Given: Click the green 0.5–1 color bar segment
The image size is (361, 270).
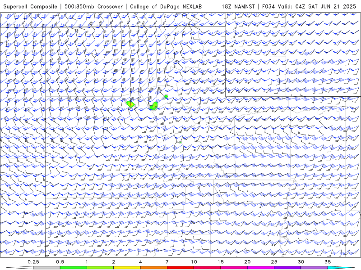Looking at the screenshot, I should click(73, 268).
